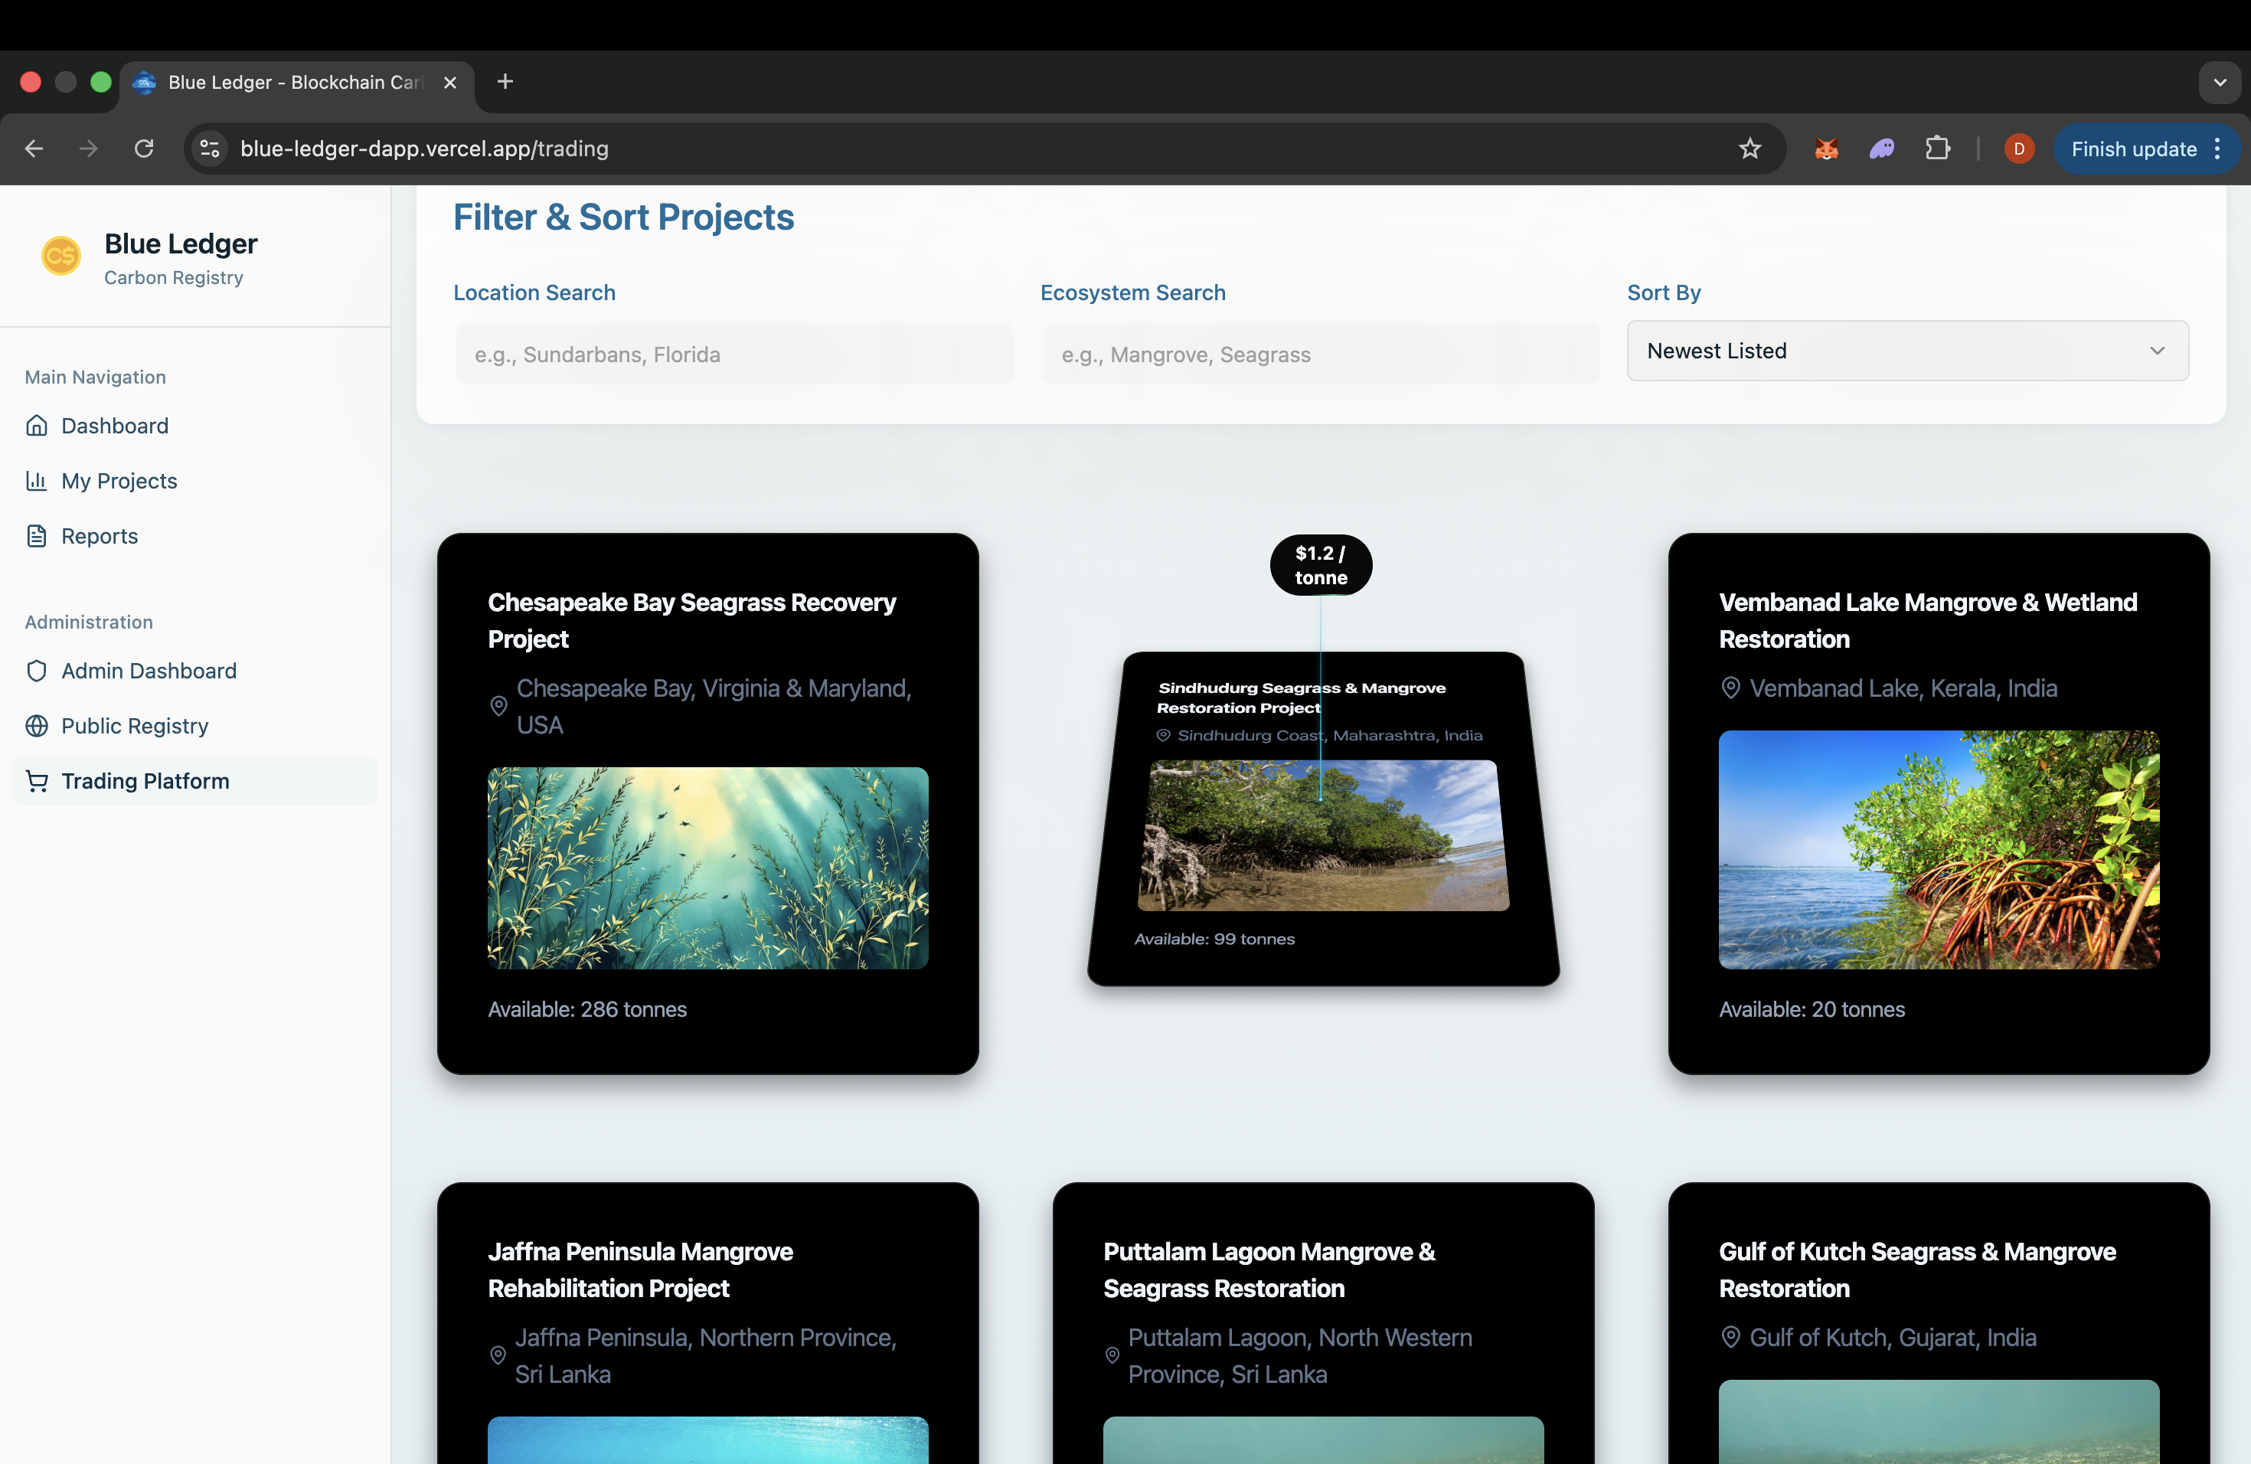The image size is (2251, 1464).
Task: Open the MetaMask fox extension
Action: click(x=1825, y=149)
